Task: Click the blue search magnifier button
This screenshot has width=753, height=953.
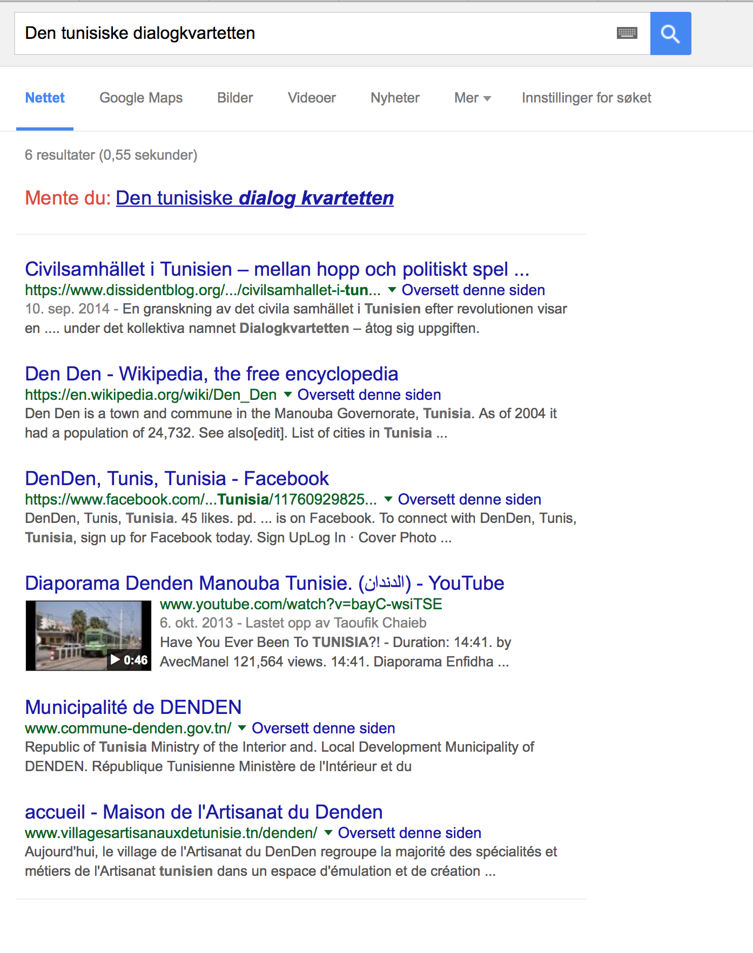Action: pyautogui.click(x=670, y=33)
